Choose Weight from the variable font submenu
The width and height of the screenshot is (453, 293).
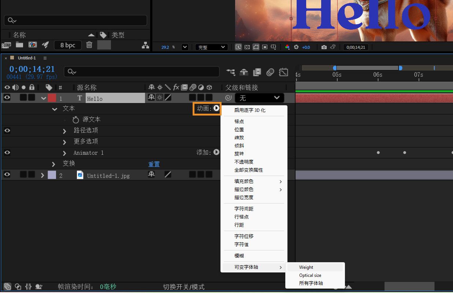[x=305, y=267]
